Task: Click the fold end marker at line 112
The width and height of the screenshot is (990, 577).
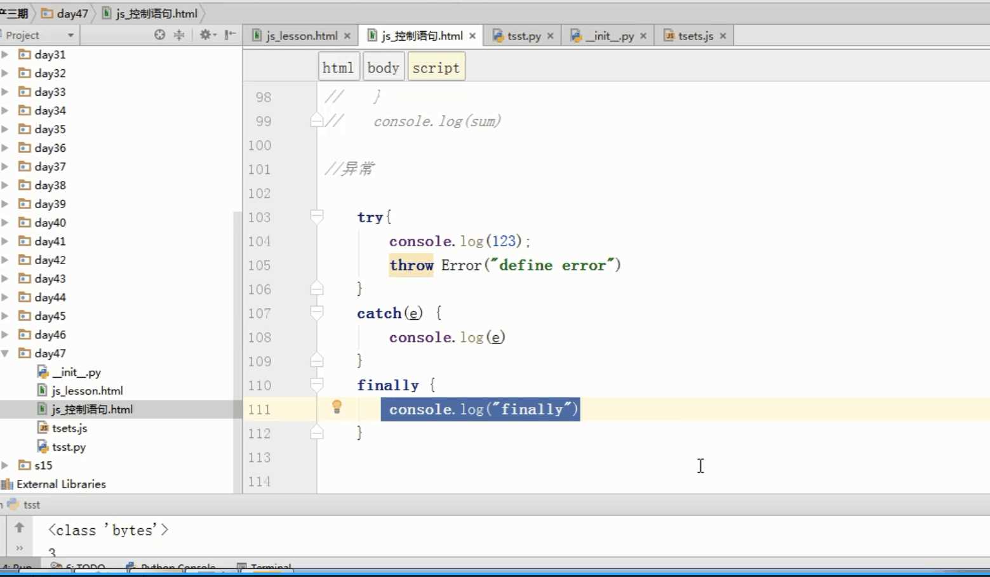Action: [316, 433]
